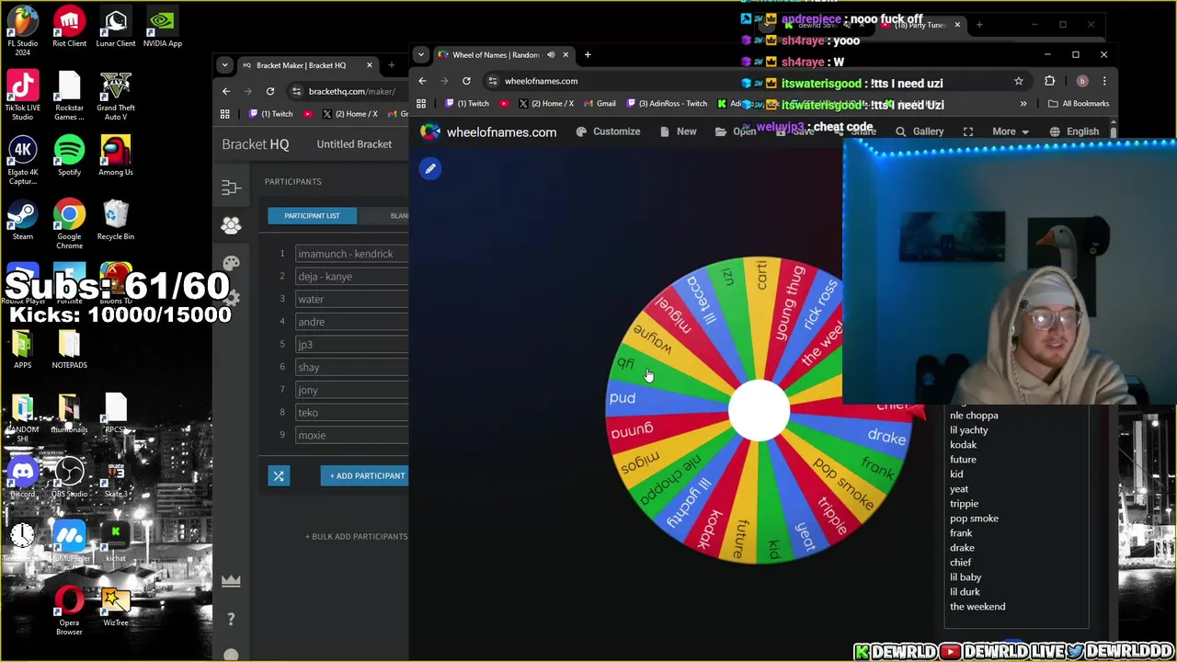This screenshot has width=1177, height=662.
Task: Click the crown icon in Bracket HQ sidebar
Action: coord(231,580)
